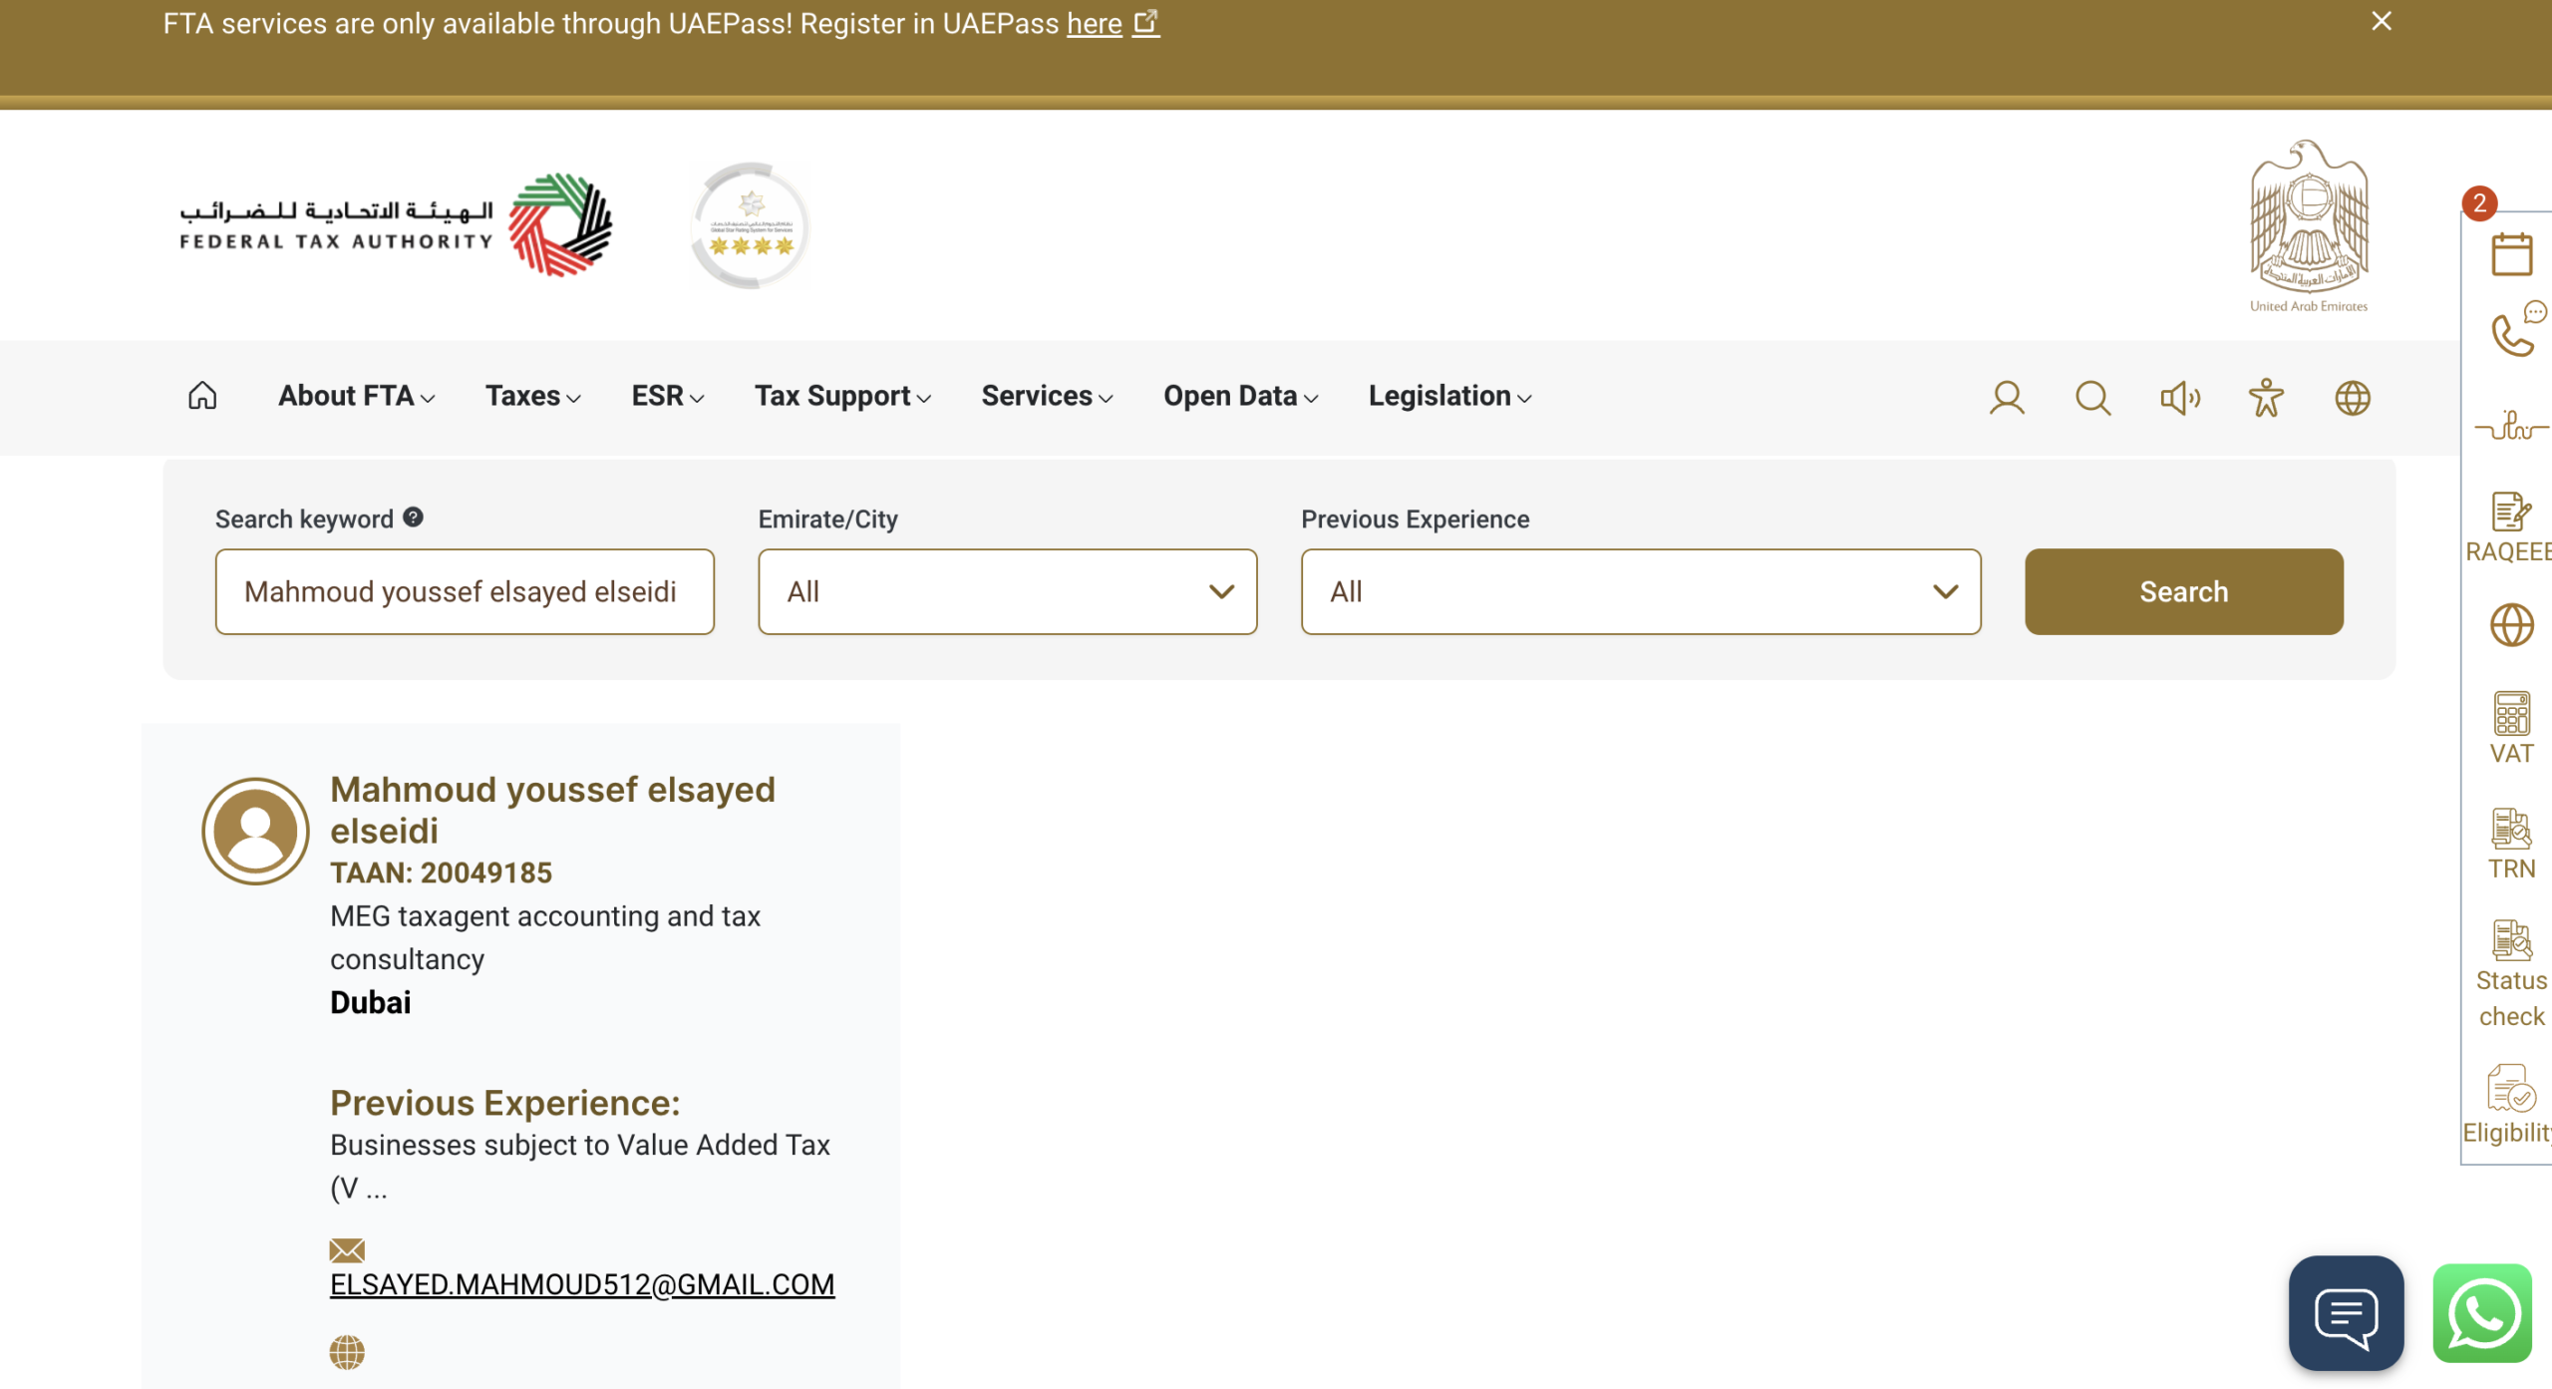Open the language globe icon in navbar
The image size is (2552, 1389).
(x=2353, y=398)
